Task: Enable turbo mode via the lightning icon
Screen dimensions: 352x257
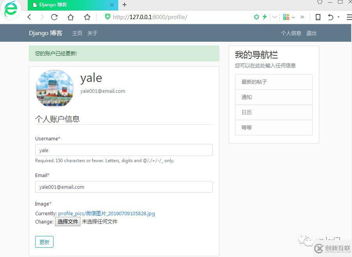Action: [265, 17]
